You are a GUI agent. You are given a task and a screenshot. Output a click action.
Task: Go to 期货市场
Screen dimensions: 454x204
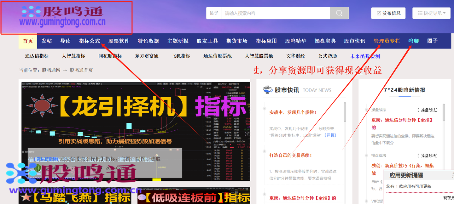[x=237, y=41]
